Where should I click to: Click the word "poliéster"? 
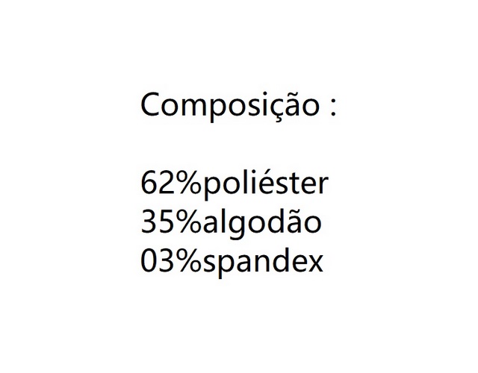point(265,184)
